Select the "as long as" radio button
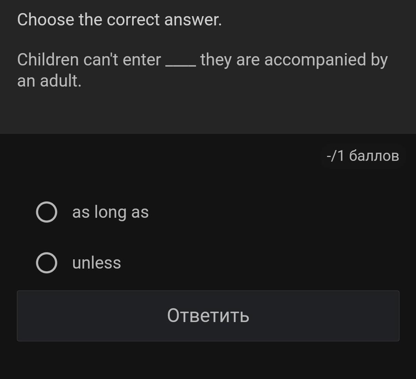 pyautogui.click(x=47, y=212)
